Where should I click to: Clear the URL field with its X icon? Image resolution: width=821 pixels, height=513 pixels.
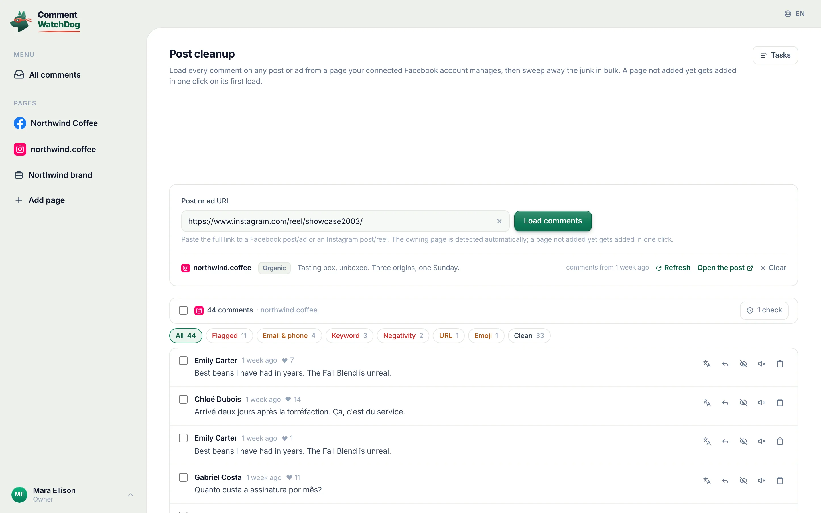pyautogui.click(x=499, y=221)
